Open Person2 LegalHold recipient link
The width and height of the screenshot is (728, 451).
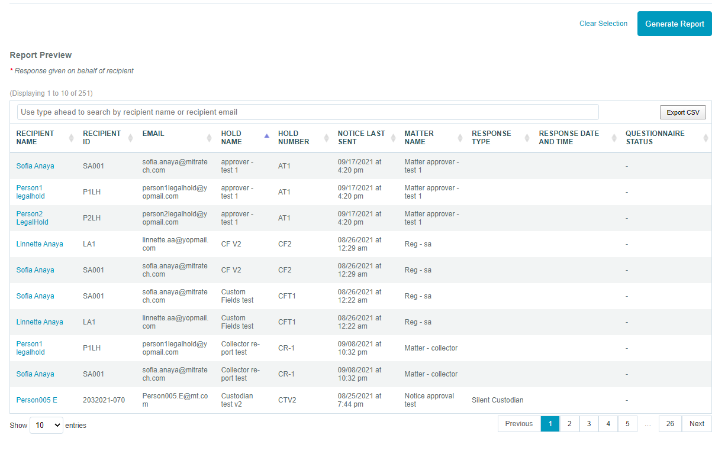(33, 218)
